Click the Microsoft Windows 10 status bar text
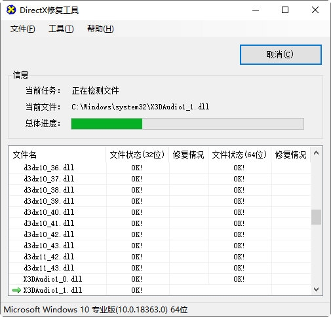 click(96, 310)
